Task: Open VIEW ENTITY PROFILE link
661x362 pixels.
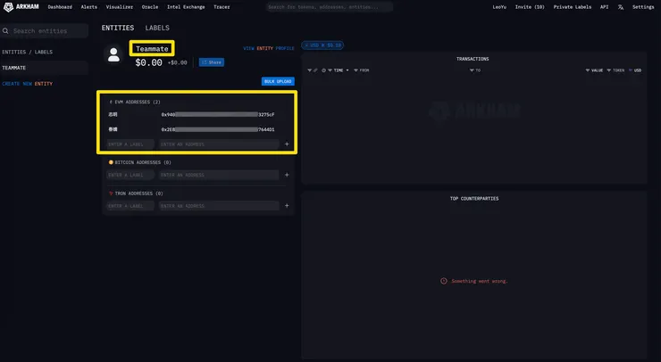Action: pyautogui.click(x=269, y=48)
